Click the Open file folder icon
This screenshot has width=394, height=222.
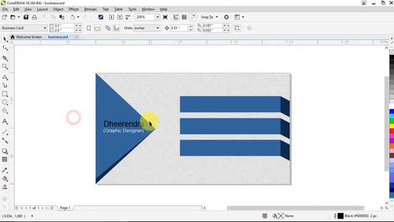point(13,17)
